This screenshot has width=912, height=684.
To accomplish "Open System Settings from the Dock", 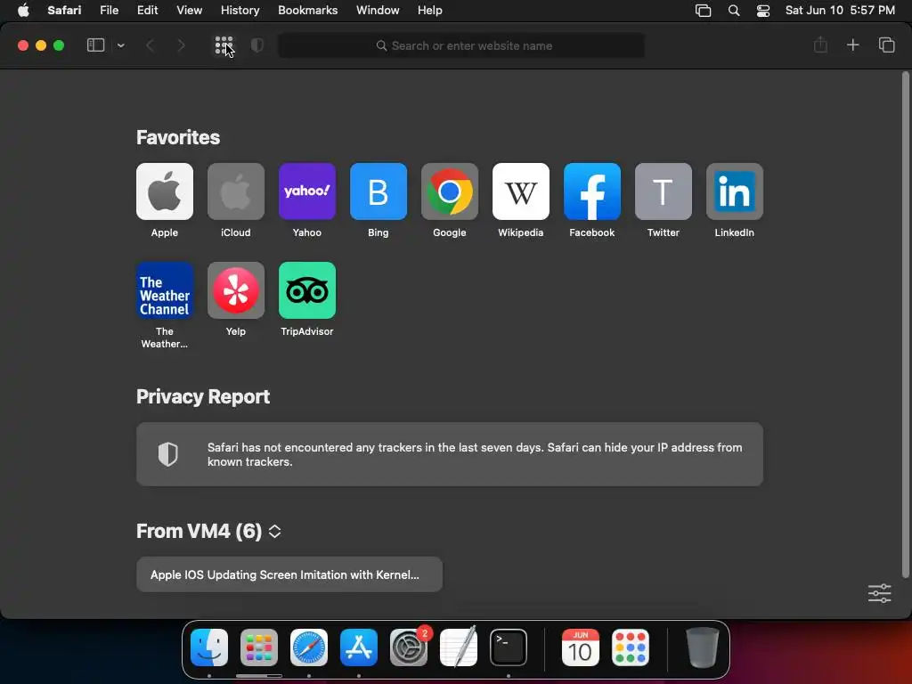I will (409, 647).
